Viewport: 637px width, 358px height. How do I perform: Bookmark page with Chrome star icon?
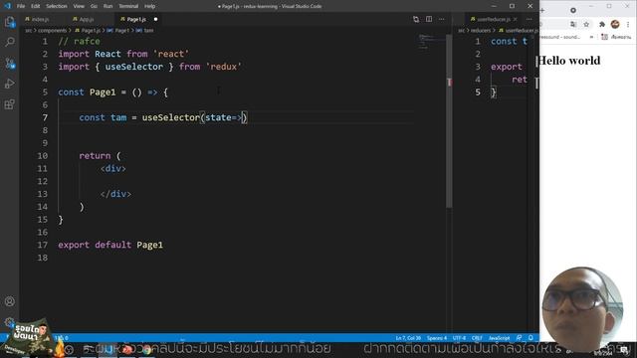tap(586, 24)
